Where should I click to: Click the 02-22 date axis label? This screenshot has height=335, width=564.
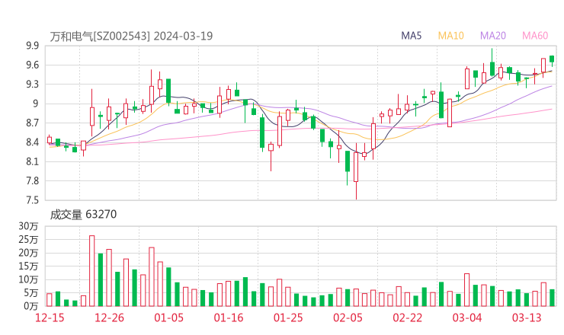[407, 317]
